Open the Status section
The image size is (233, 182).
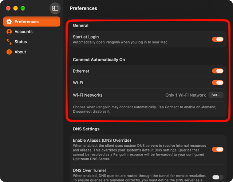(32, 42)
